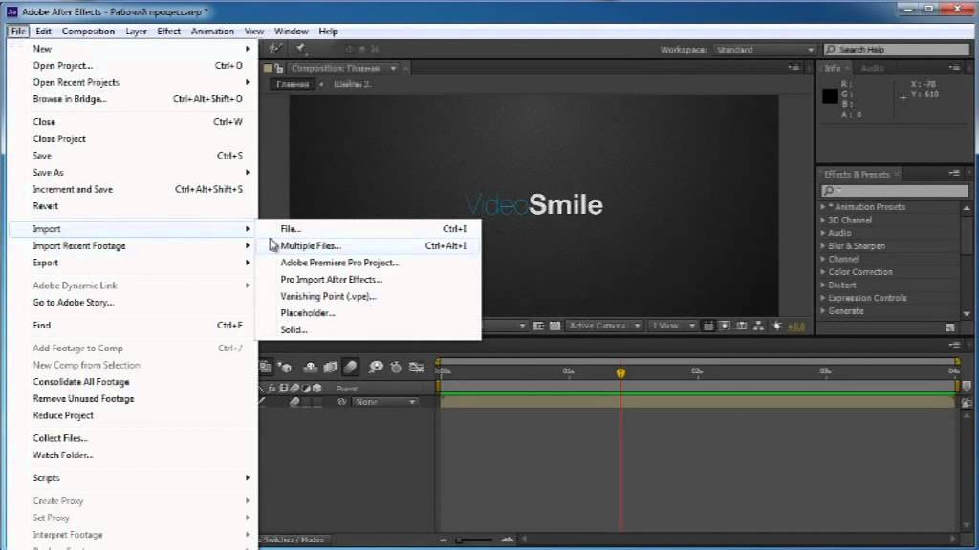Open the Effects & Presets panel menu
This screenshot has height=550, width=979.
click(x=954, y=174)
